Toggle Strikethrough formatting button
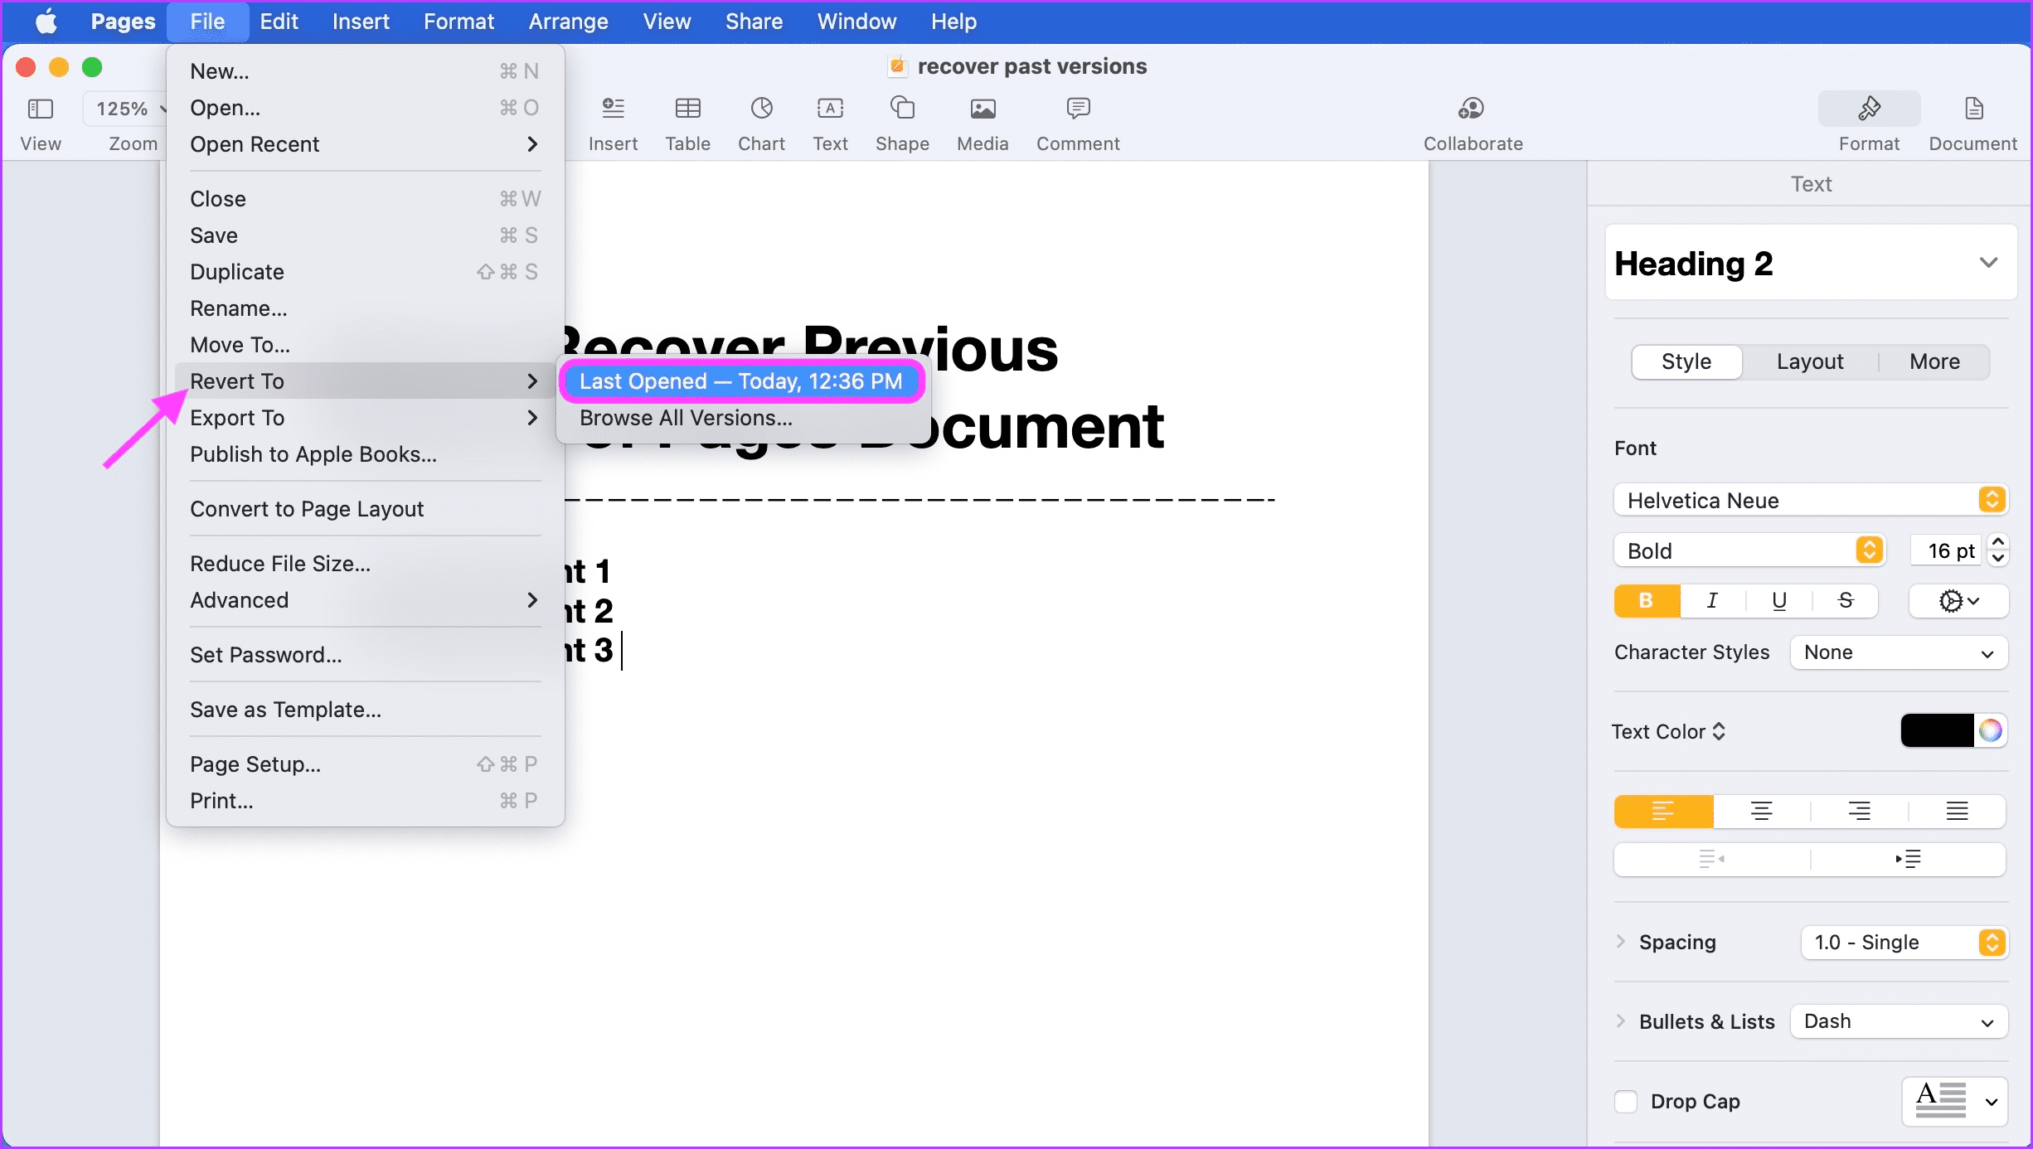This screenshot has width=2033, height=1149. (x=1845, y=601)
